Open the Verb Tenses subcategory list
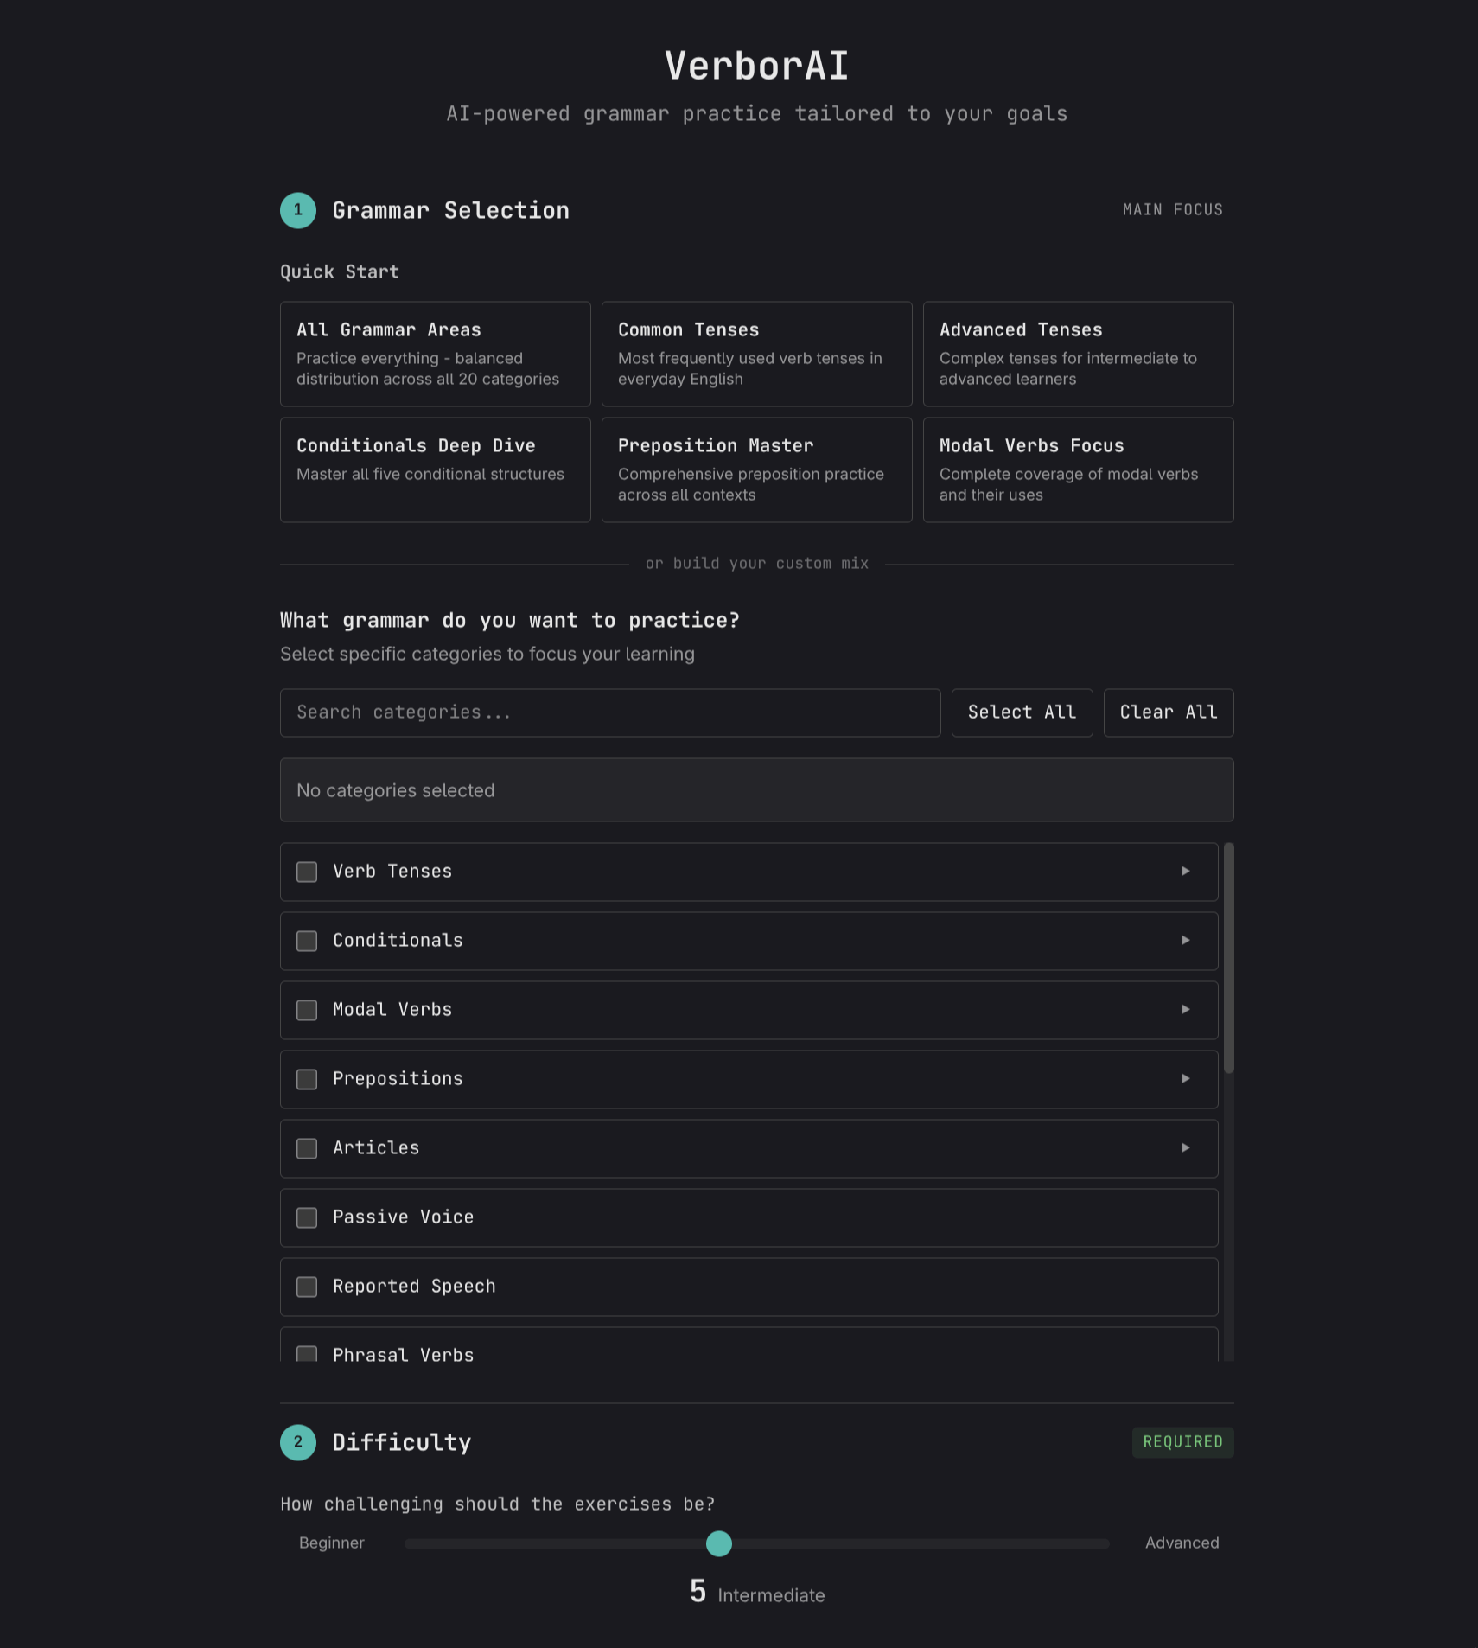Viewport: 1478px width, 1648px height. click(1186, 872)
